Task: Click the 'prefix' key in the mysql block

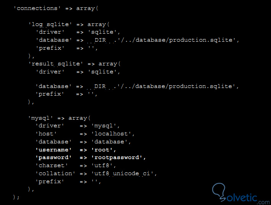Action: coord(50,181)
